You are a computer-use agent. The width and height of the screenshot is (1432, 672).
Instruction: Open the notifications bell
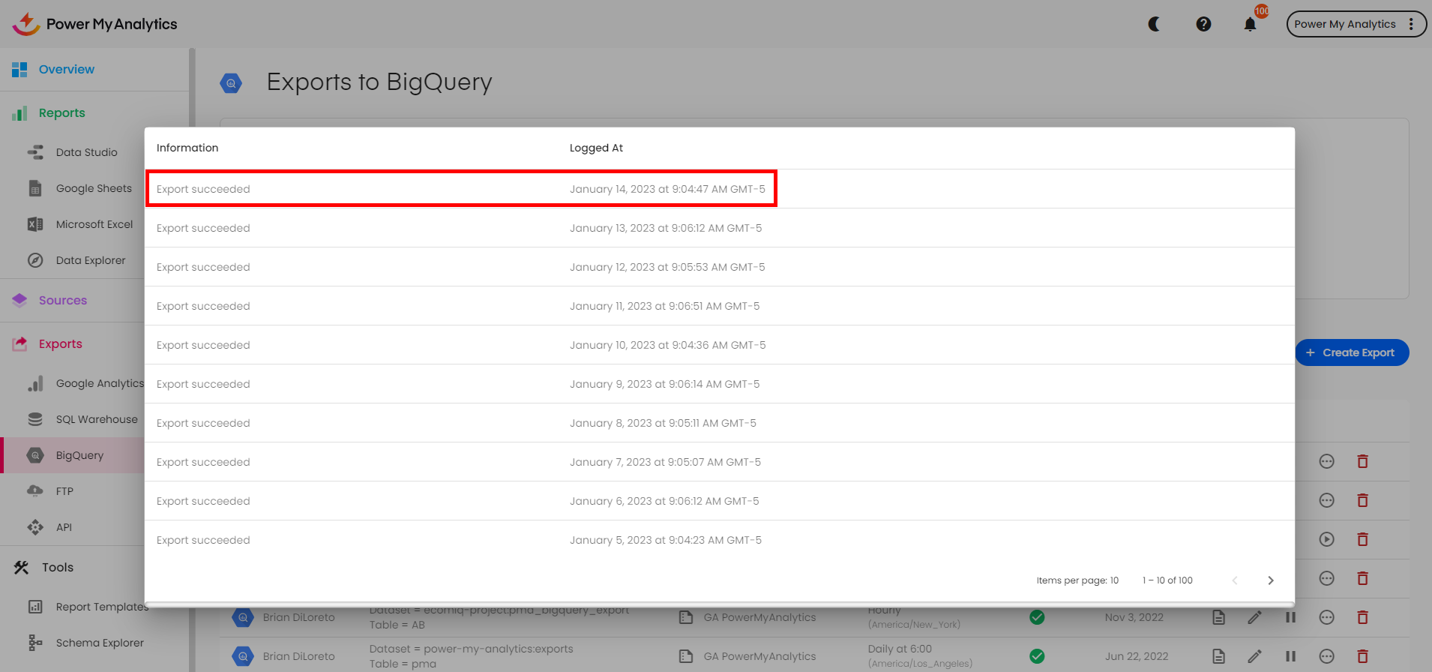1250,24
